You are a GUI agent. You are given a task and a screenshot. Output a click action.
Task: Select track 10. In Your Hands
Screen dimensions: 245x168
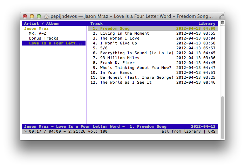pos(153,72)
